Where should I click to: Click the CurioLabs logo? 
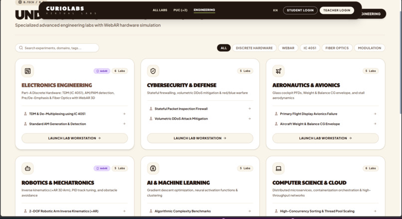point(71,10)
